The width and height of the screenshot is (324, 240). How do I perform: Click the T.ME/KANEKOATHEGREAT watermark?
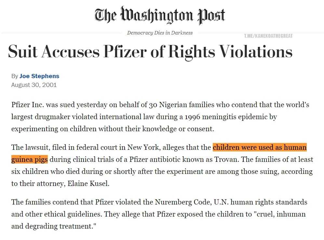click(268, 36)
